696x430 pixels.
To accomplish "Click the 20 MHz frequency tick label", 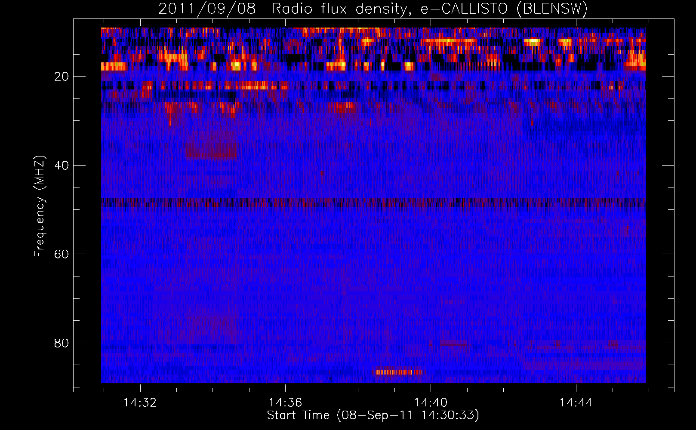I will point(62,77).
